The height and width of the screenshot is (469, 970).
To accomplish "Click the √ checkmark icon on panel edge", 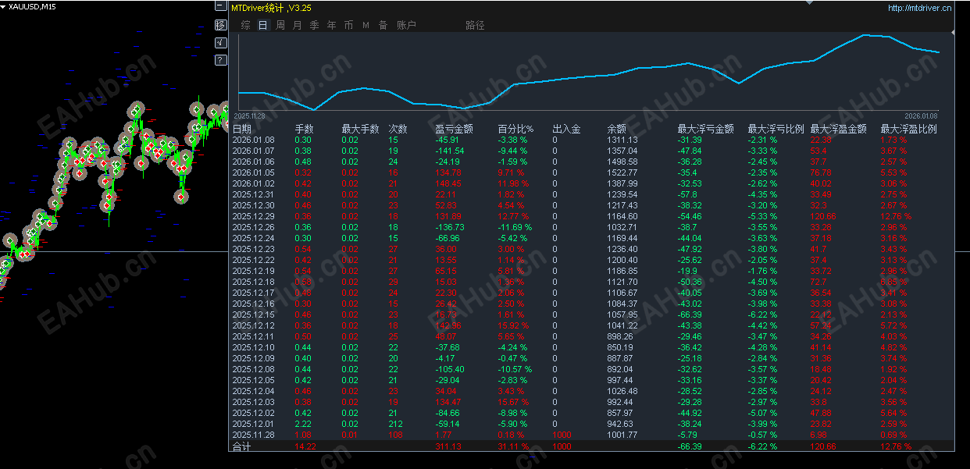I will click(x=220, y=43).
